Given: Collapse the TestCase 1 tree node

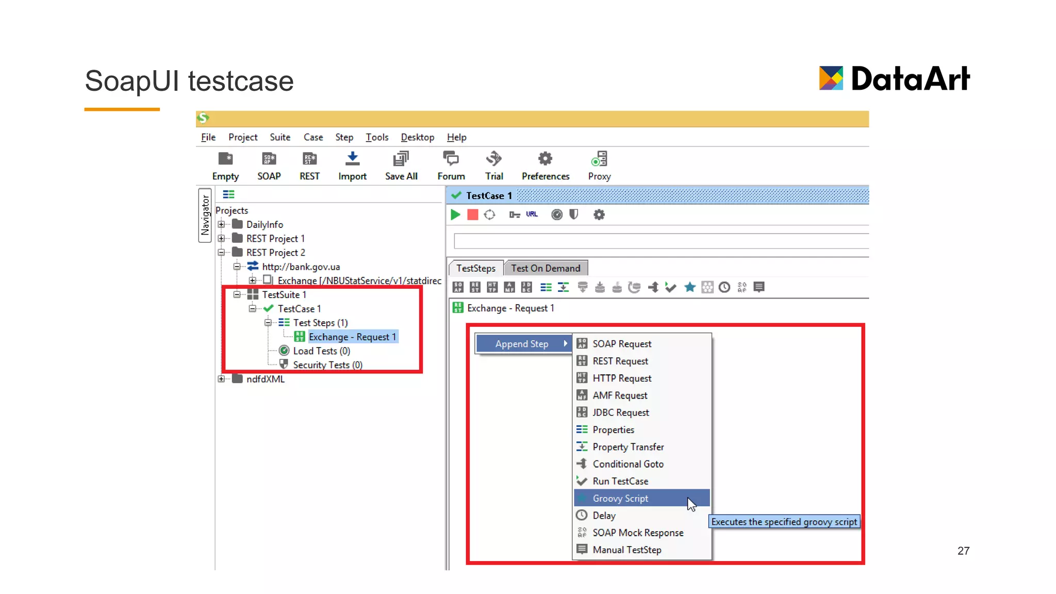Looking at the screenshot, I should [253, 308].
